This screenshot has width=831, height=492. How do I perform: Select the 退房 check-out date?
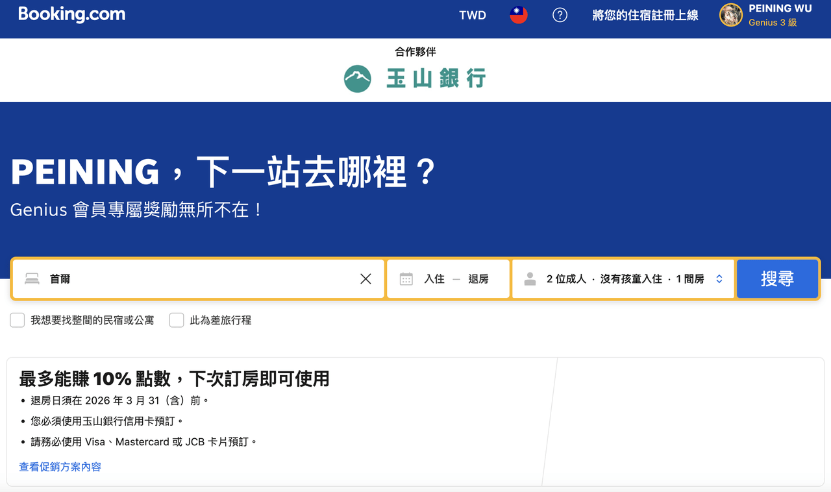(x=478, y=279)
